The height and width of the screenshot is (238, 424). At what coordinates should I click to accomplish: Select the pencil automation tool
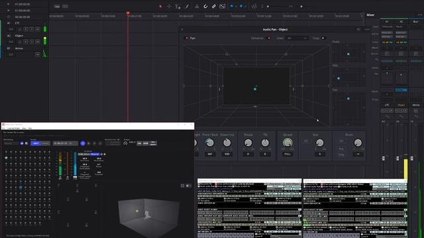(187, 7)
